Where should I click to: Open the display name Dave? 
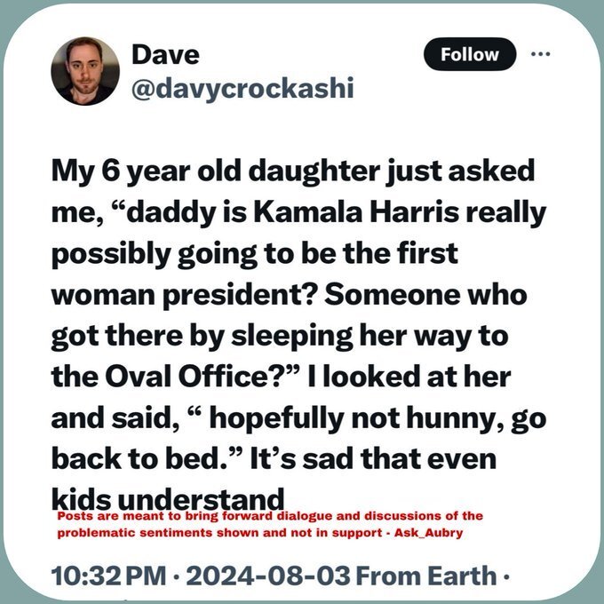click(x=165, y=54)
